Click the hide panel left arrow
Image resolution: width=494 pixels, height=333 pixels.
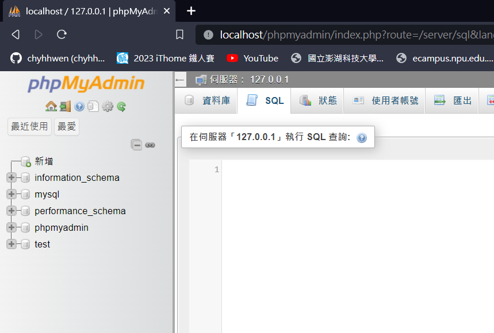[x=180, y=80]
